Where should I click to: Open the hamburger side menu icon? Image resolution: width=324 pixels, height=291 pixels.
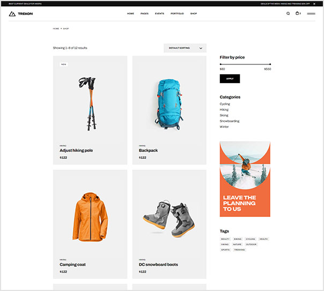[x=311, y=13]
